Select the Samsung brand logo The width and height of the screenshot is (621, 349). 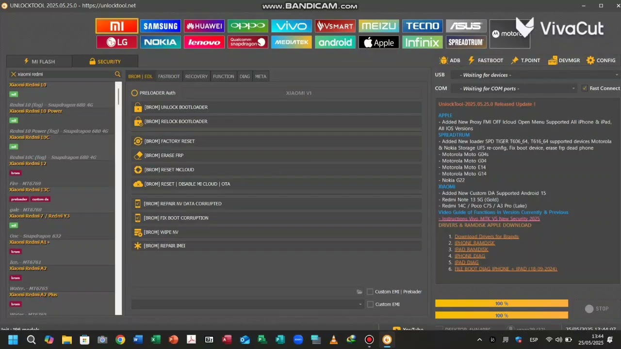161,26
